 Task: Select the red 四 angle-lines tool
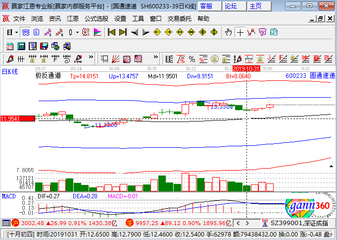328,59
